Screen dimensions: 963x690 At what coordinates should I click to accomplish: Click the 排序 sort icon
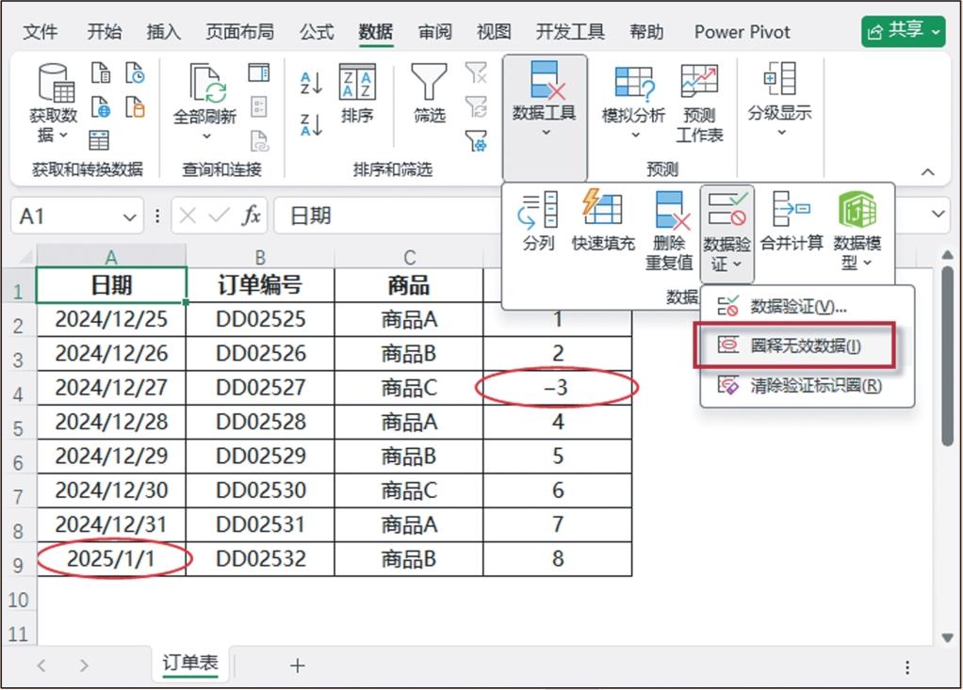point(357,84)
